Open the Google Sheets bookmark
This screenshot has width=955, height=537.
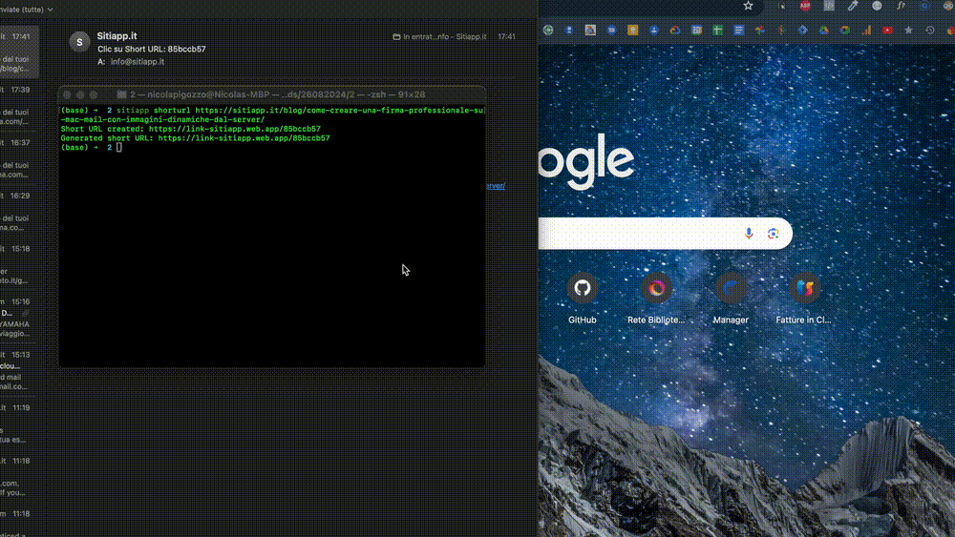717,30
